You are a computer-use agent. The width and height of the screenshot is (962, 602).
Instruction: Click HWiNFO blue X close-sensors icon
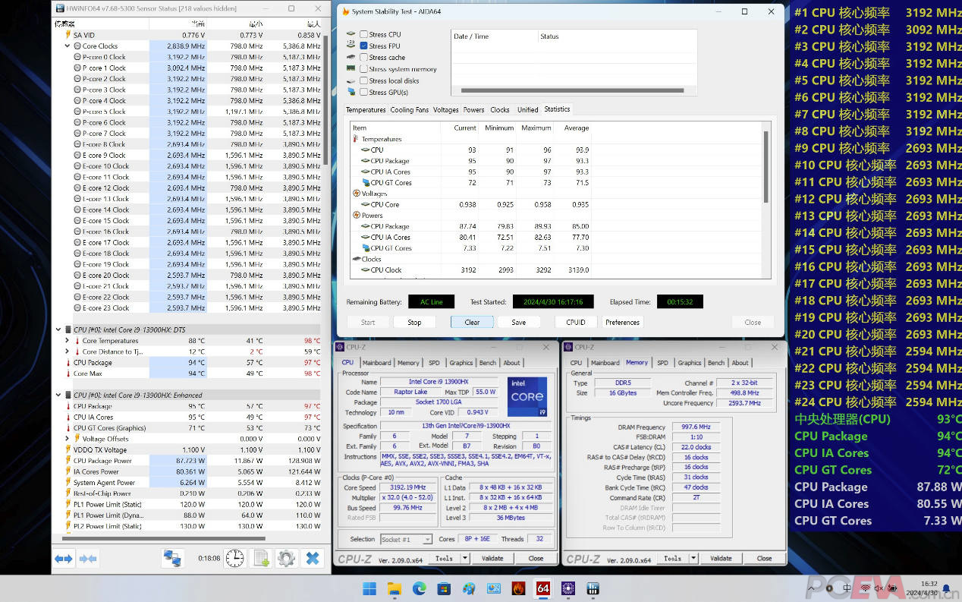pos(312,559)
